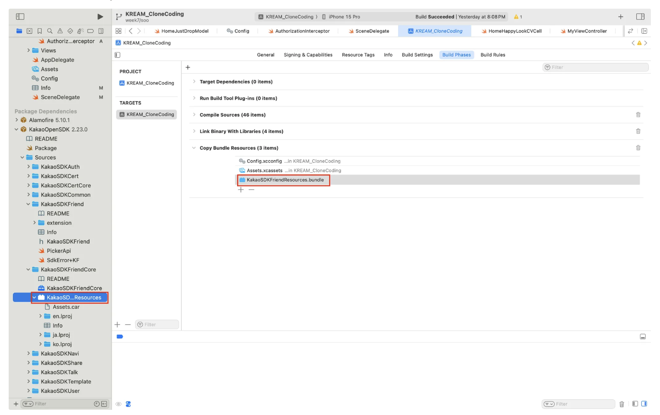Open the test navigator diamond icon
The width and height of the screenshot is (660, 415).
(70, 31)
